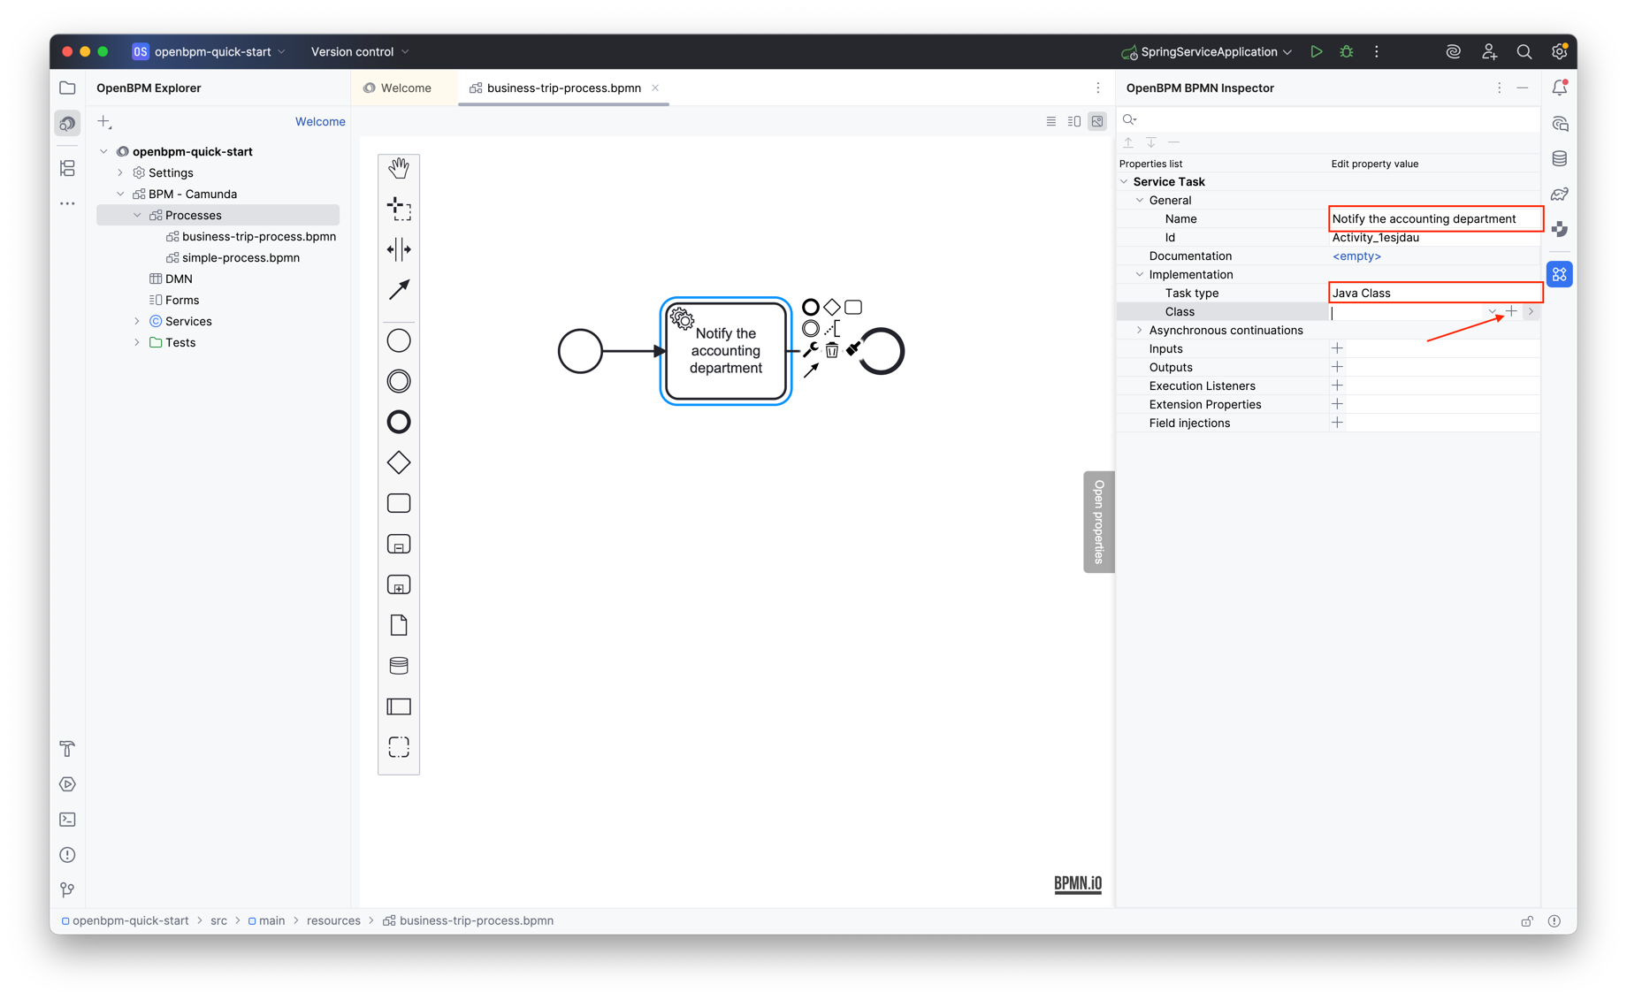
Task: Close the business-trip-process.bpmn tab
Action: [655, 88]
